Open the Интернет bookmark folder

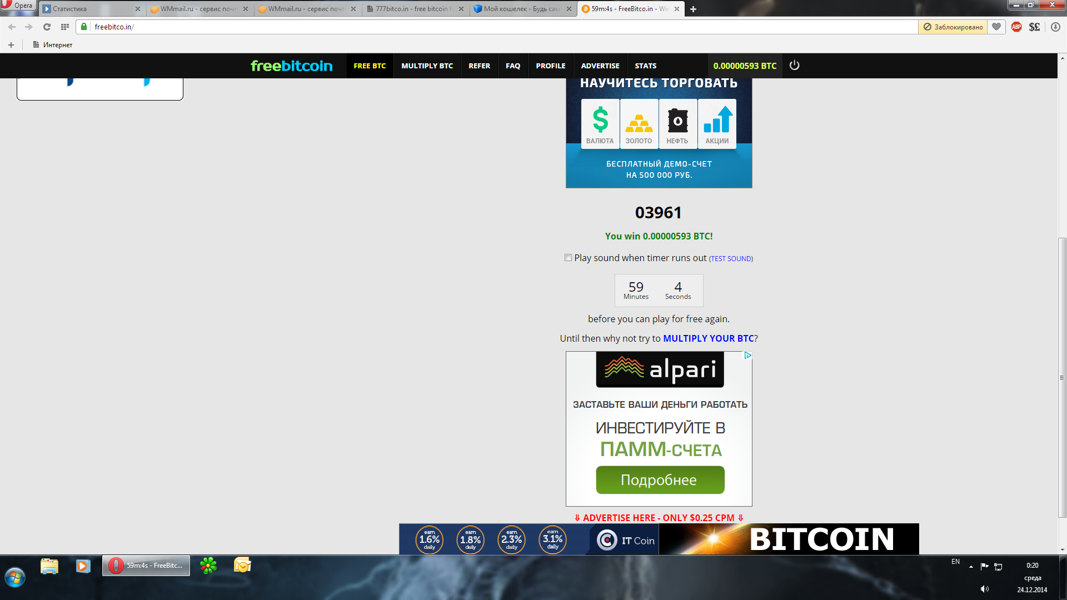[53, 45]
